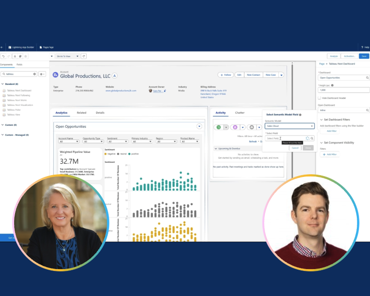This screenshot has height=296, width=370.
Task: Click the email envelope activity icon
Action: [252, 127]
